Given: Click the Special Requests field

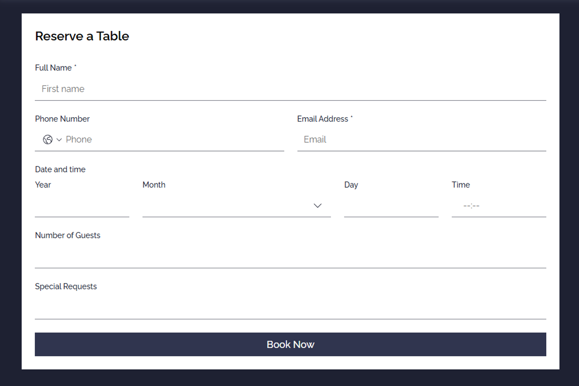Looking at the screenshot, I should point(290,307).
